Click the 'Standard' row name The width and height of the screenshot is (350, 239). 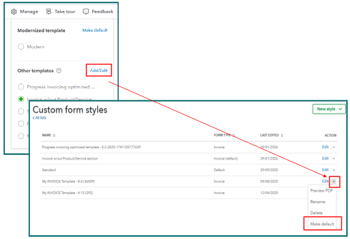(49, 170)
